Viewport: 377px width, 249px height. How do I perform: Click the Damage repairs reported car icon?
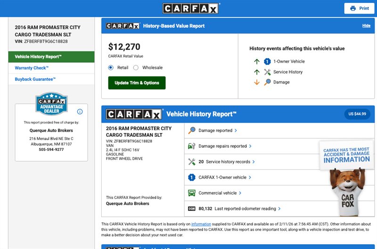pos(192,146)
